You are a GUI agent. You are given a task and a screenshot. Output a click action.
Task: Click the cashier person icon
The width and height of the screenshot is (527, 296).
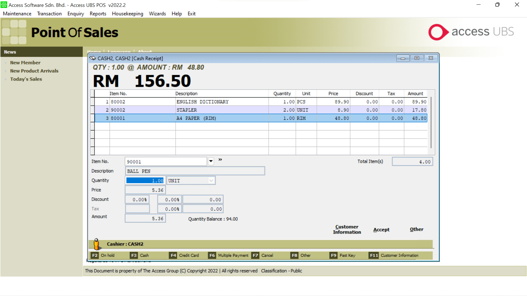pos(96,244)
